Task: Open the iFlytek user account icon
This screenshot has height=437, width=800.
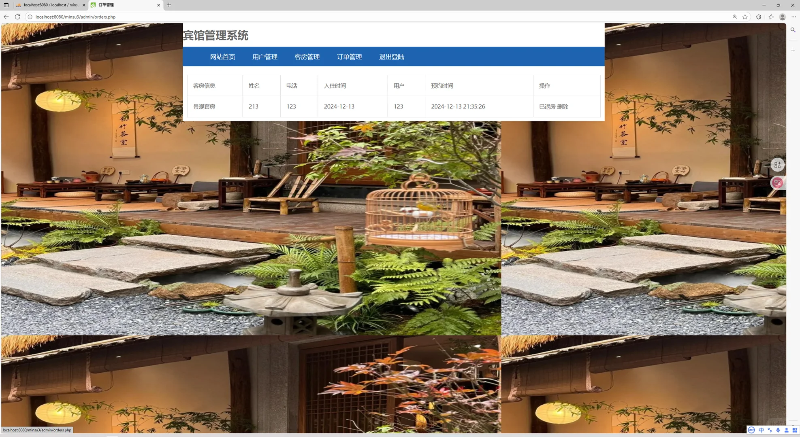Action: click(x=787, y=430)
